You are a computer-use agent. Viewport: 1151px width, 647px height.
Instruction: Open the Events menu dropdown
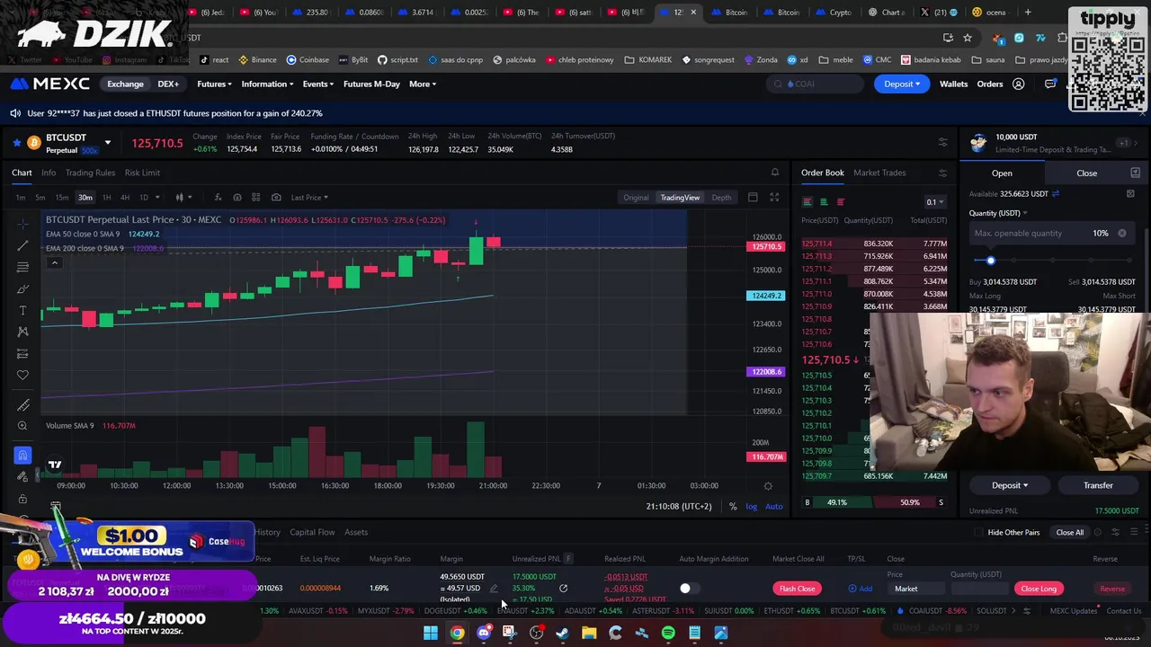(318, 84)
